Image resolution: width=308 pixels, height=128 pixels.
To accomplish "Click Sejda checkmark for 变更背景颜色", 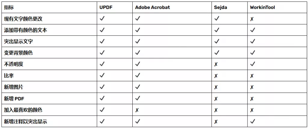I will (x=217, y=53).
